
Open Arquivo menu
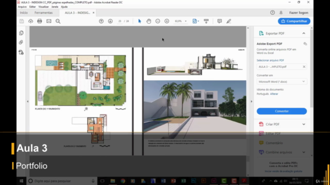(x=22, y=7)
